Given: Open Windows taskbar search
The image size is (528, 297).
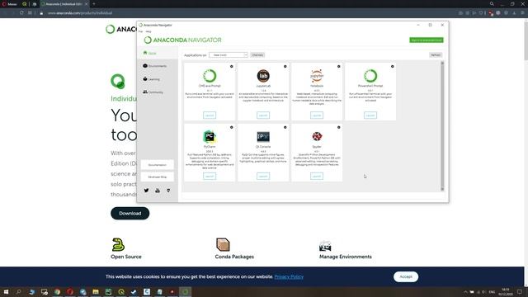Looking at the screenshot, I should coord(18,291).
